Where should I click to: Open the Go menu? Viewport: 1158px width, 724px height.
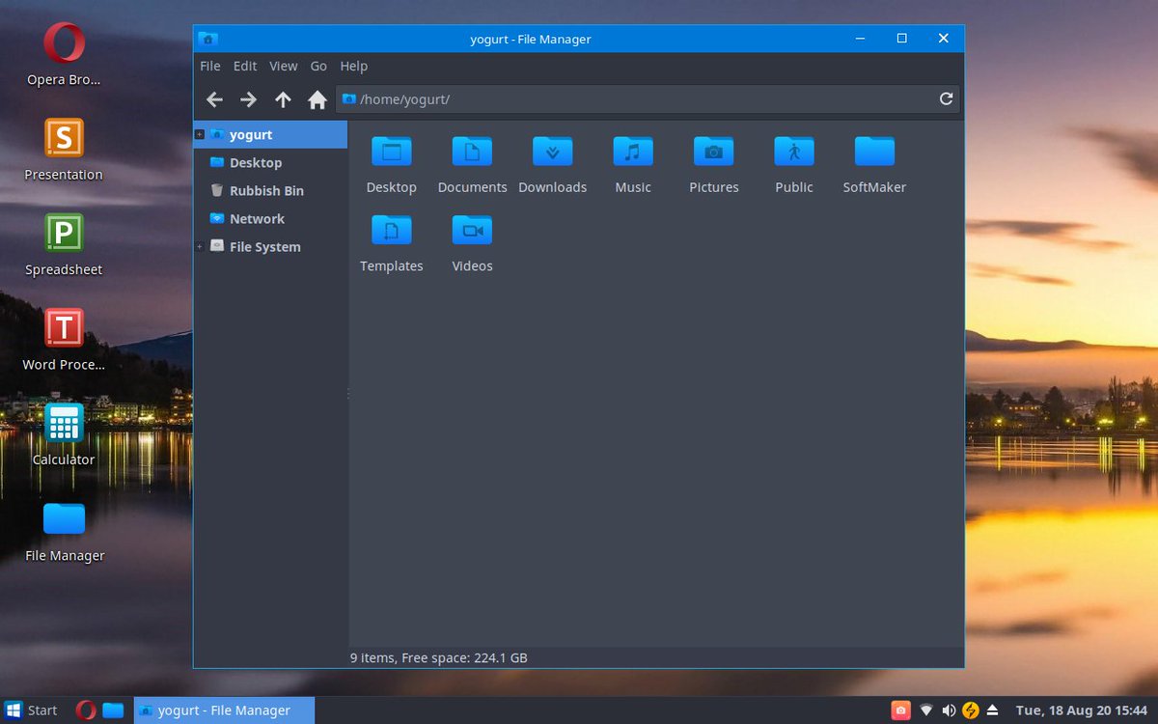(x=318, y=66)
